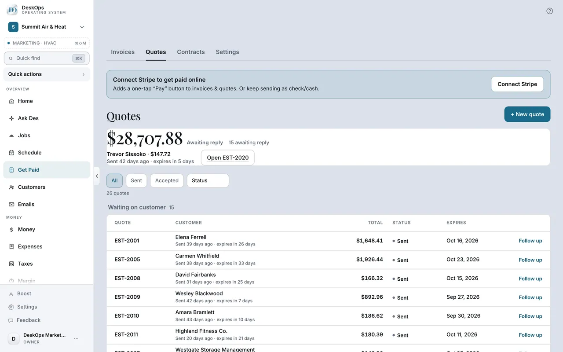Click the DeskOps logo icon
Screen dimensions: 563x352
tap(12, 10)
